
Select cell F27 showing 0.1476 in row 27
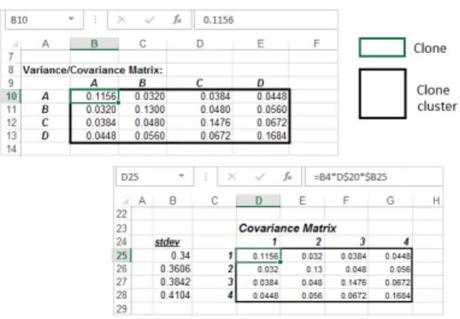coord(347,282)
